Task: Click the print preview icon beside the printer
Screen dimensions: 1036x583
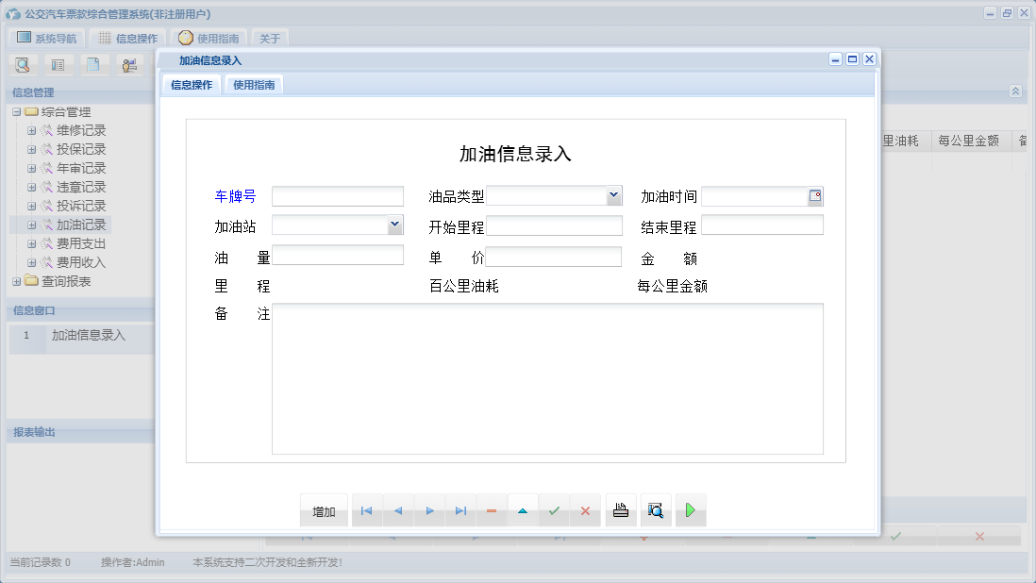Action: point(655,509)
